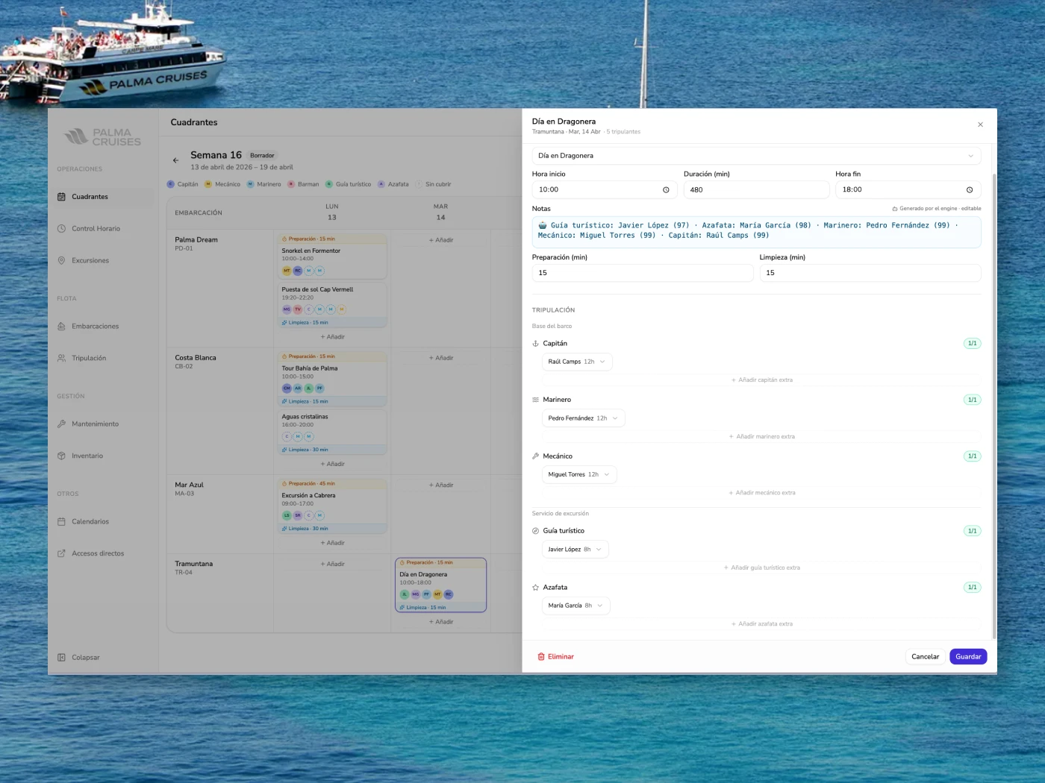Click Añadir capitán extra
Screen dimensions: 1045x783
pos(761,380)
